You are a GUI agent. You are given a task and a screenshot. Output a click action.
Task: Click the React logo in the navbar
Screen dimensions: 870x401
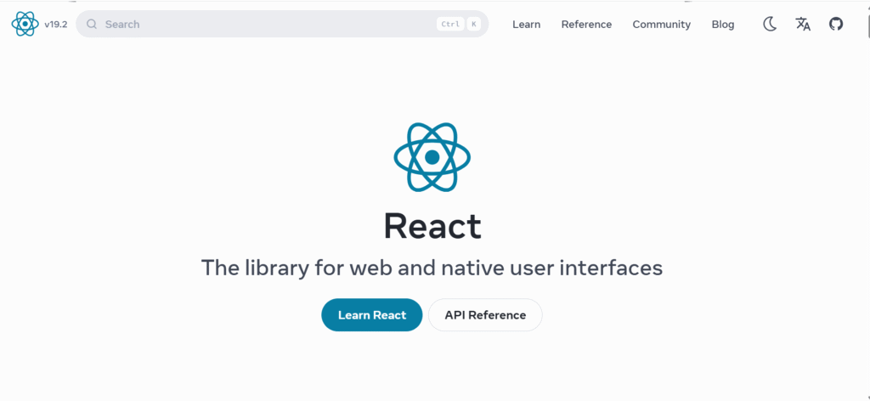tap(25, 24)
